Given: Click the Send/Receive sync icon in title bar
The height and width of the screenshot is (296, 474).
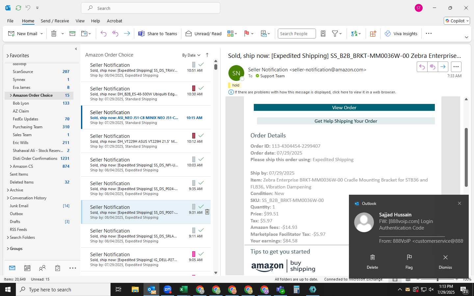Looking at the screenshot, I should (x=18, y=8).
